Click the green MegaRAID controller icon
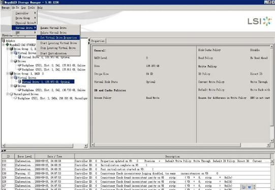This screenshot has width=275, height=190. tap(7, 45)
